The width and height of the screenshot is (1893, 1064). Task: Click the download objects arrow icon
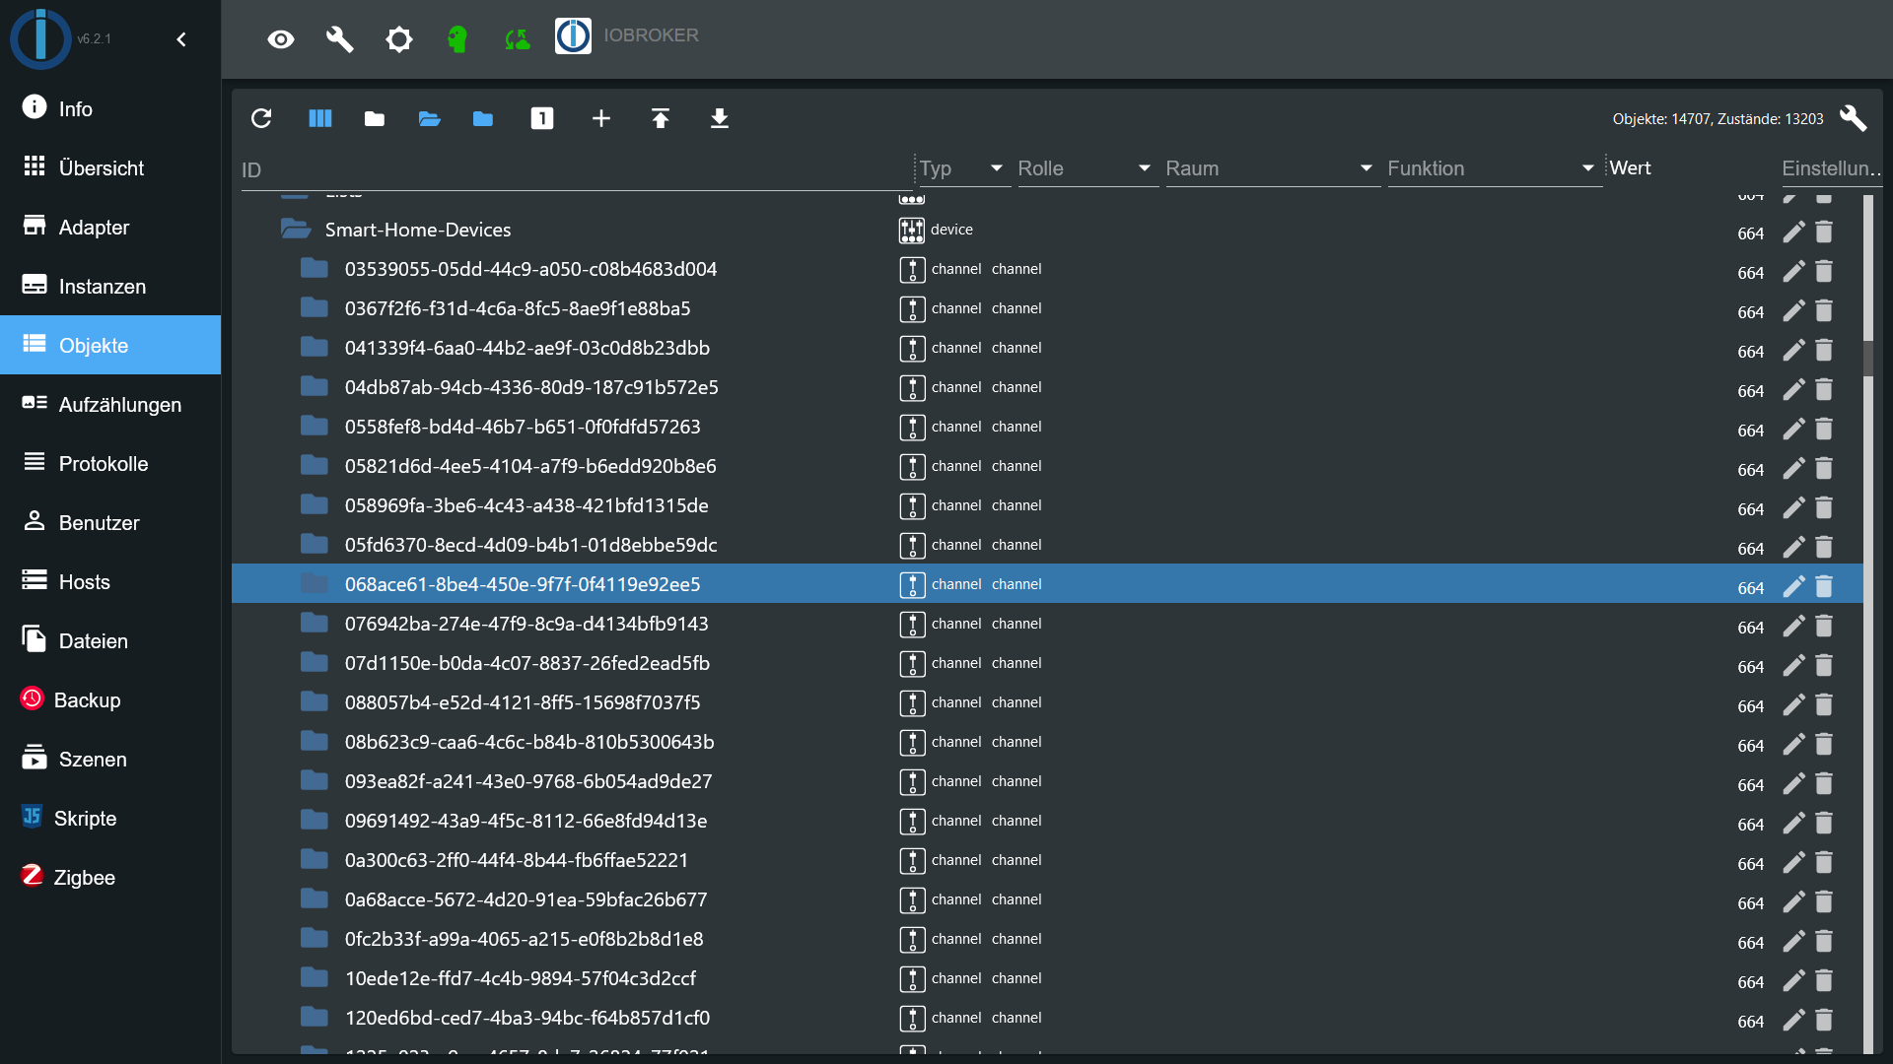720,119
